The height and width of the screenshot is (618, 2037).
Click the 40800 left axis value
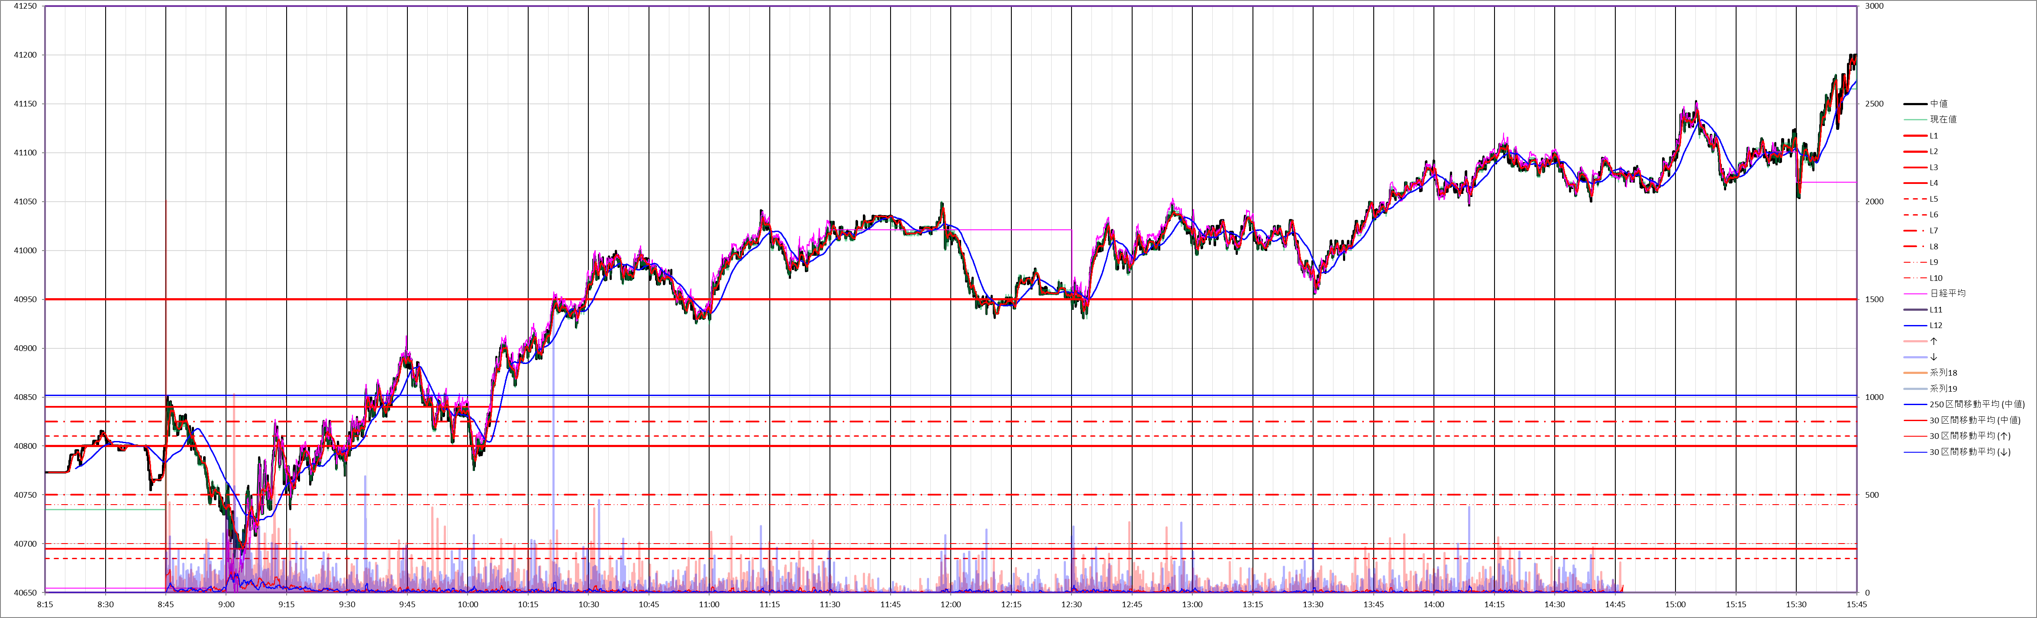[x=25, y=446]
